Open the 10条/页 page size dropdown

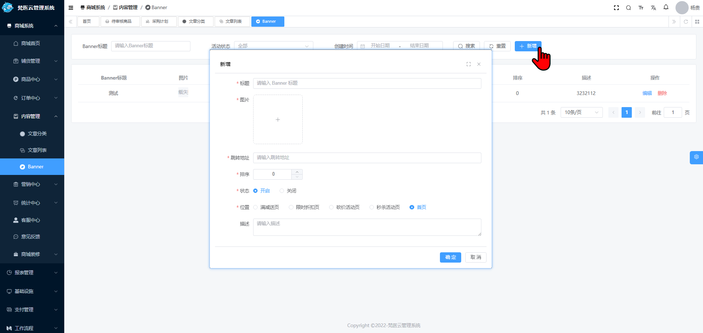click(581, 112)
